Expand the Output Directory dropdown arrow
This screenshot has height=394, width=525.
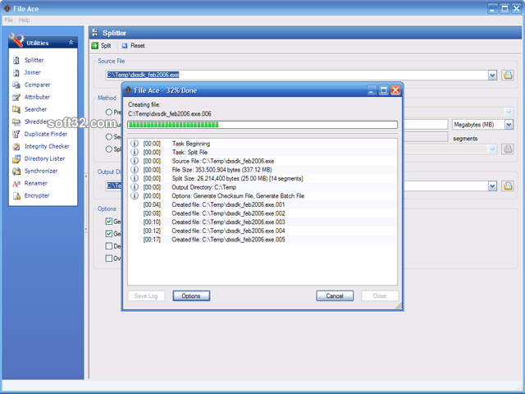pyautogui.click(x=492, y=186)
